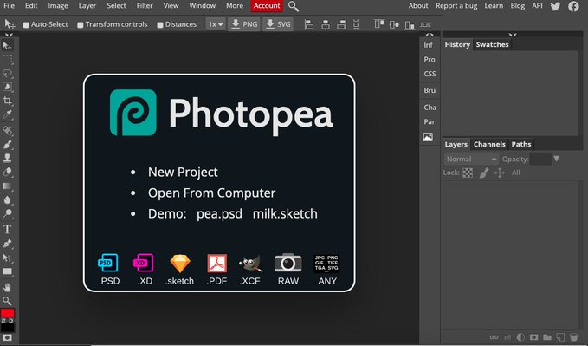The height and width of the screenshot is (346, 588).
Task: Open the Filter menu
Action: (x=145, y=5)
